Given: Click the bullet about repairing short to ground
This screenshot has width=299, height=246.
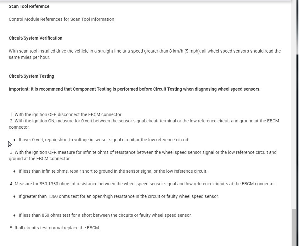Looking at the screenshot, I should click(113, 171).
